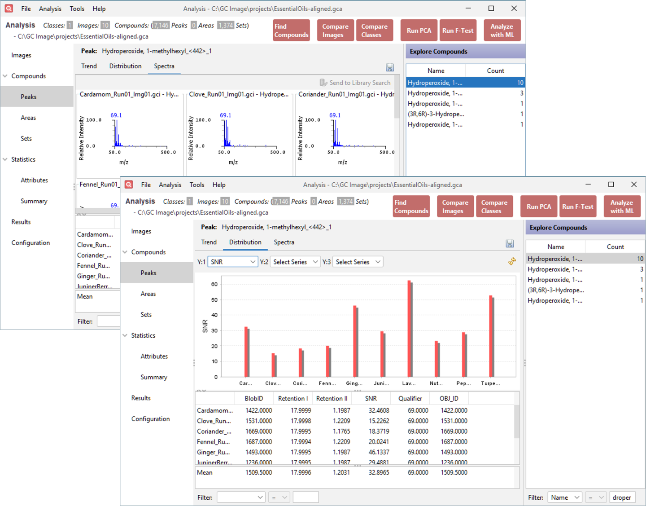Open the Name filter dropdown under Explore Compounds
Image resolution: width=646 pixels, height=506 pixels.
[564, 497]
